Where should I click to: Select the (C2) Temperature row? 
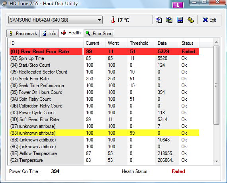104,160
